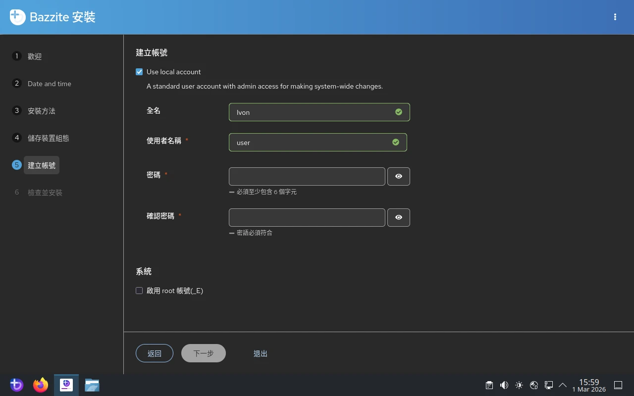This screenshot has width=634, height=396.
Task: Open the volume control tray icon
Action: click(504, 385)
